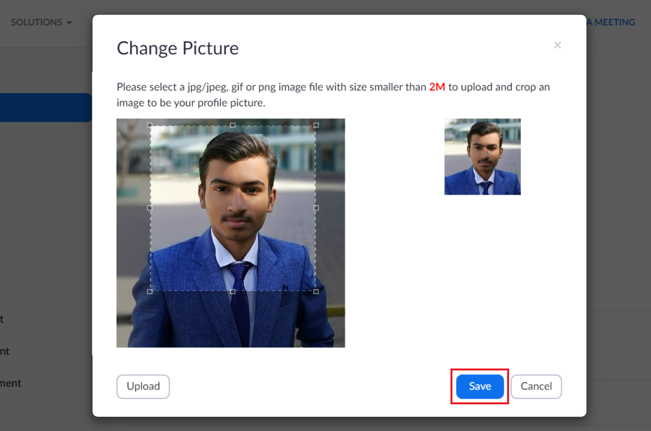
Task: Select the highlighted blue sidebar item
Action: coord(46,107)
